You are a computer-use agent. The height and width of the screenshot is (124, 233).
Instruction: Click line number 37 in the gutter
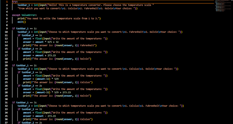click(x=7, y=123)
